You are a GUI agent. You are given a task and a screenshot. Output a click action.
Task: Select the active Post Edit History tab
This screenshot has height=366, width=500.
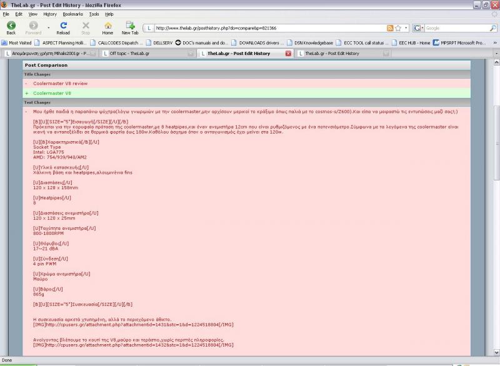(245, 54)
